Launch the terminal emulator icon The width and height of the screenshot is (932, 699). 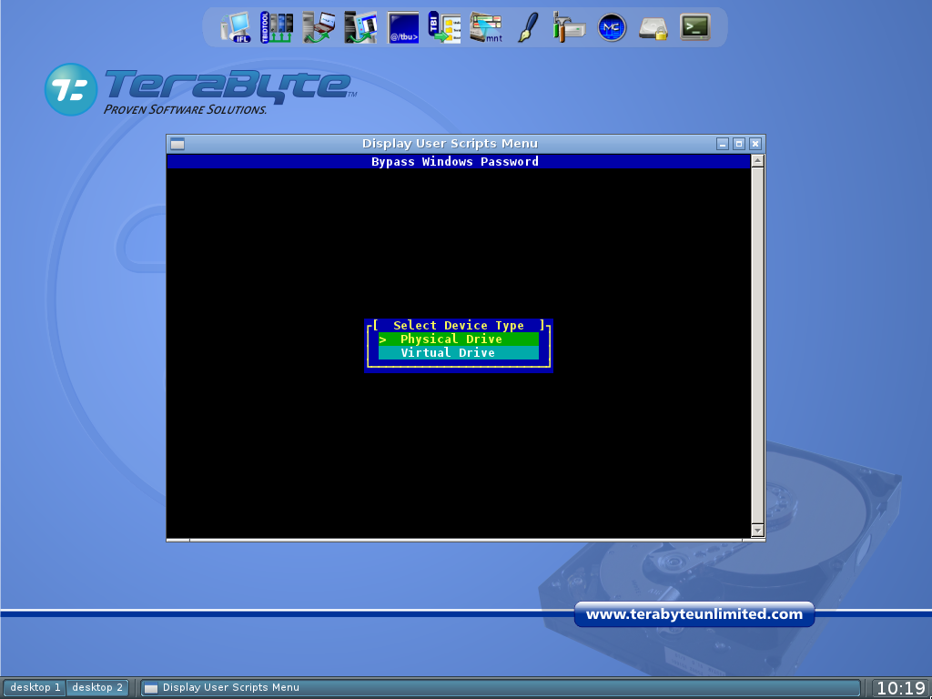694,27
